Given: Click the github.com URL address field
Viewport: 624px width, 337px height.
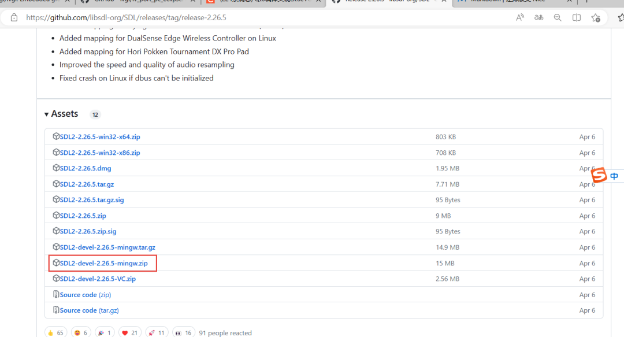Looking at the screenshot, I should point(126,17).
